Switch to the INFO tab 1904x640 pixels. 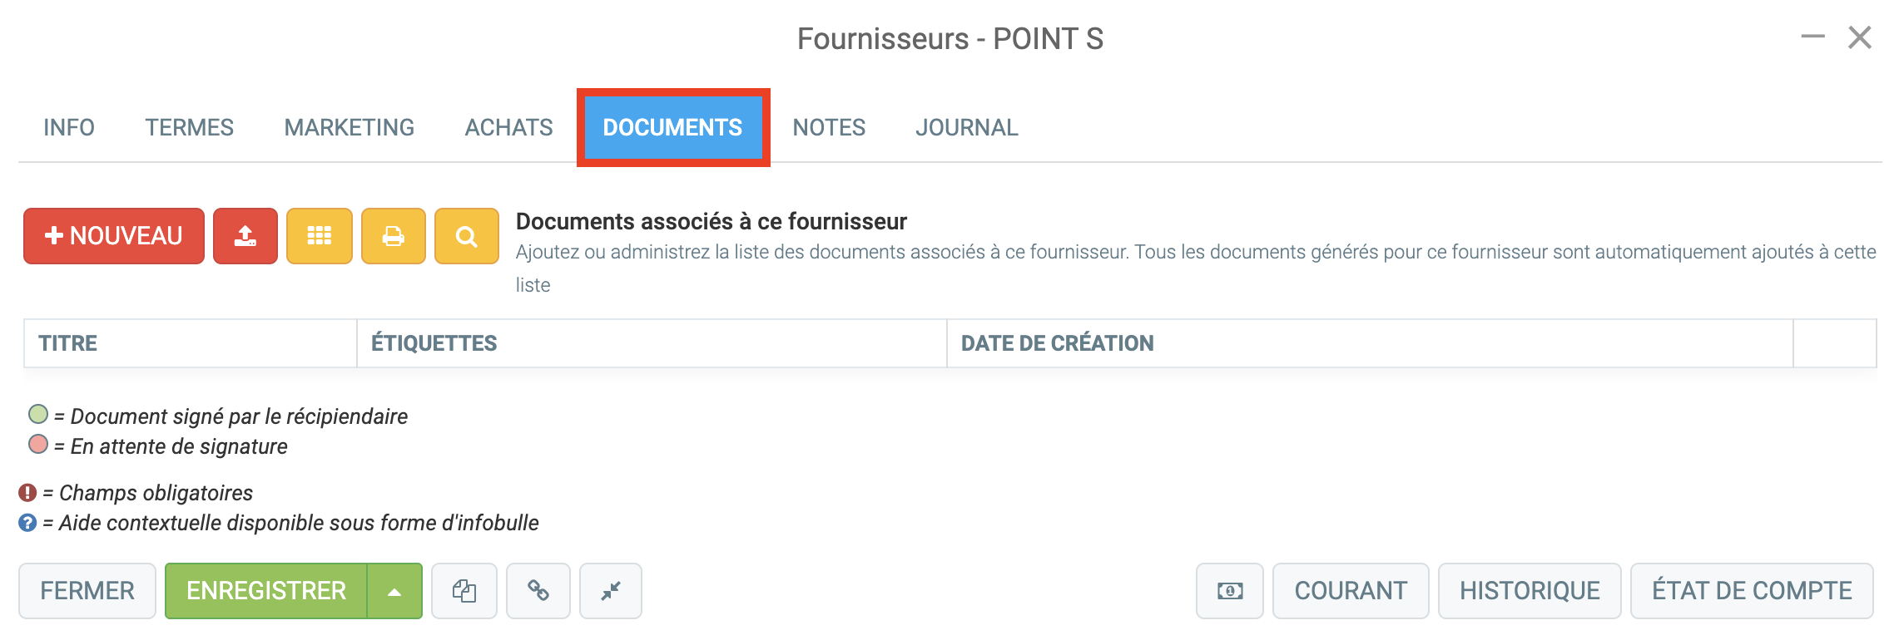point(69,127)
